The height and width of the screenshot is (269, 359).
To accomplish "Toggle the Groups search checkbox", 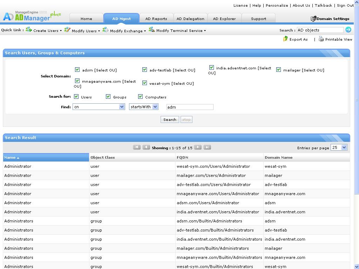I will (108, 97).
